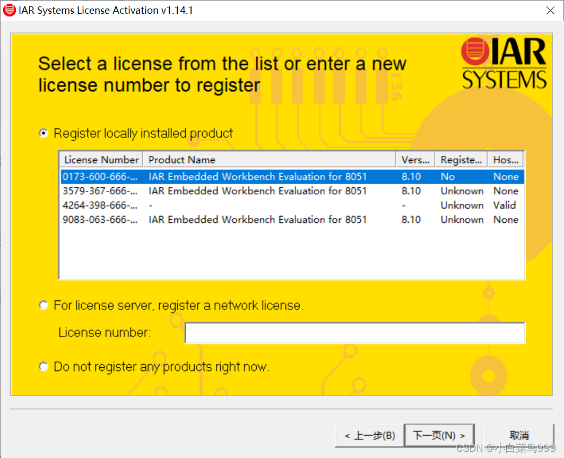Click version 8.10 in the 3579-367-666 row
The height and width of the screenshot is (458, 564).
pyautogui.click(x=411, y=191)
